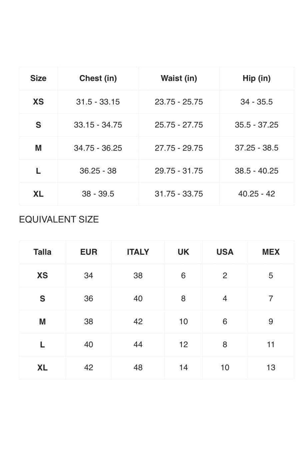
Task: Select the MEX size 13 cell
Action: [271, 368]
